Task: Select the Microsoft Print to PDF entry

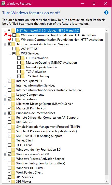Action: click(x=31, y=108)
